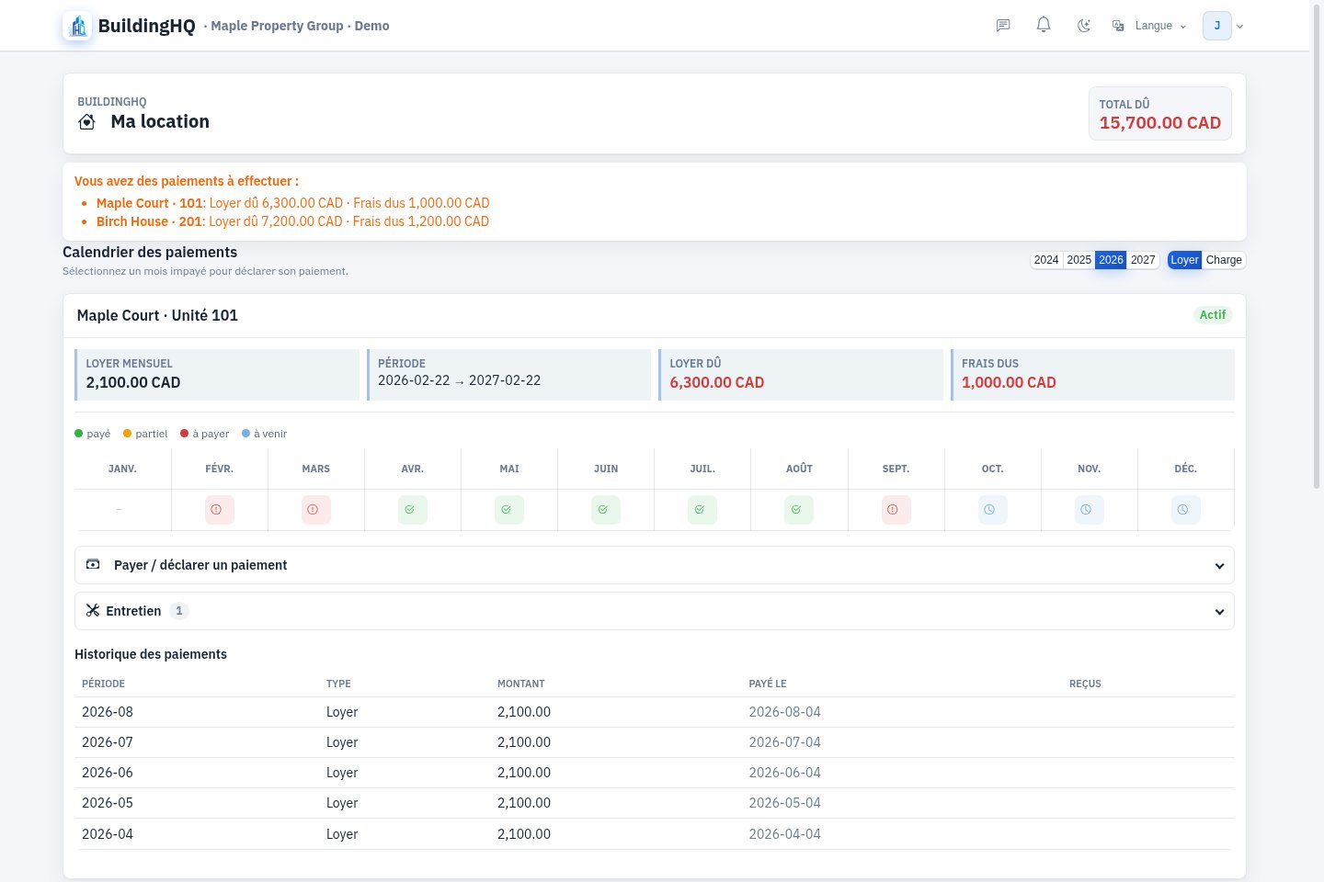
Task: Open user J account menu
Action: click(x=1223, y=26)
